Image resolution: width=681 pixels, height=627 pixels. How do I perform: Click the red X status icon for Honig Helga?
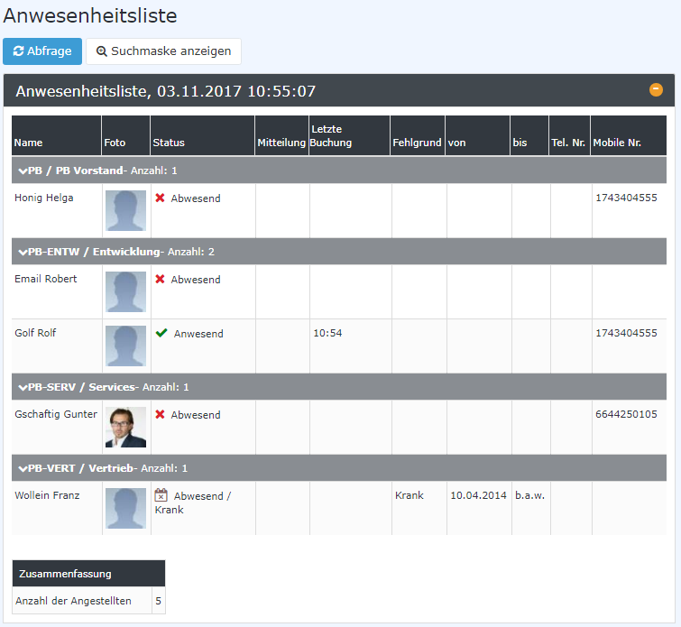tap(160, 198)
